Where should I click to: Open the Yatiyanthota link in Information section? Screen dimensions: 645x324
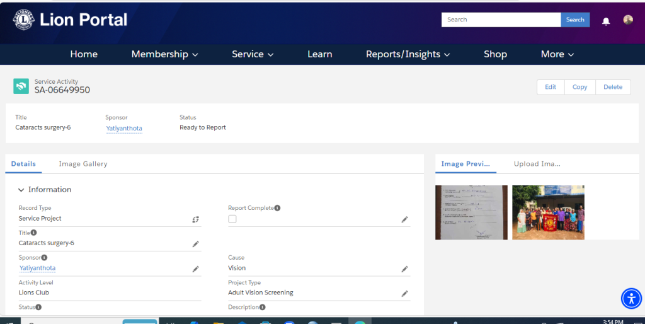[x=37, y=268]
